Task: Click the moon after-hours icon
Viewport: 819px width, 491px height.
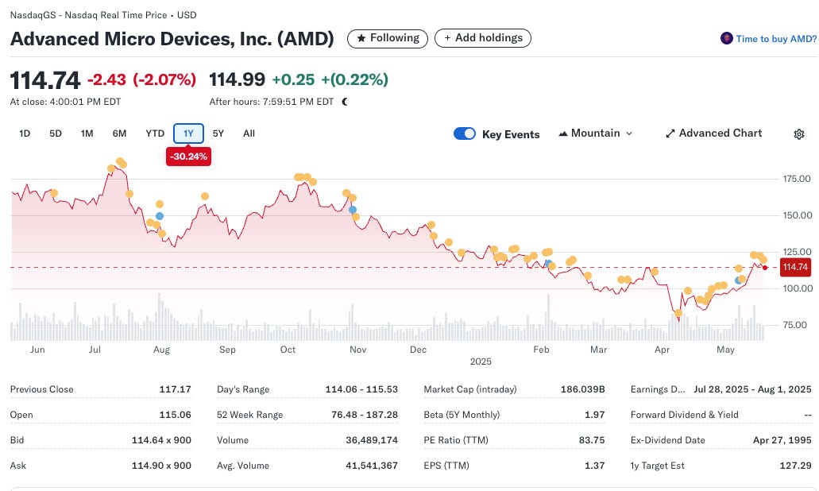Action: 345,102
